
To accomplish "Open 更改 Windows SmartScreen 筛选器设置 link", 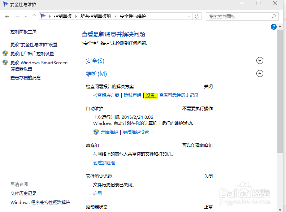I will (39, 66).
